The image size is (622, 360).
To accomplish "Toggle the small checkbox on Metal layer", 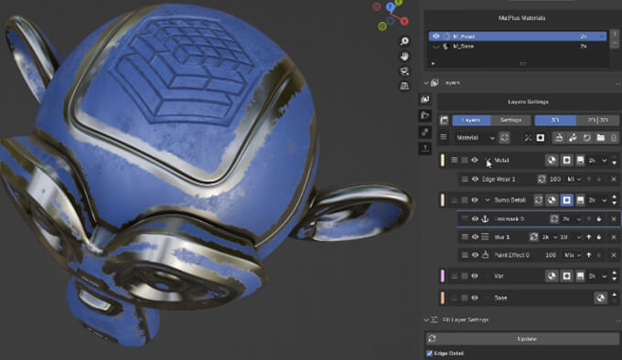I will (465, 161).
